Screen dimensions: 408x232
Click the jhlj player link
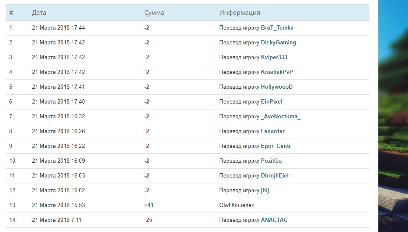click(x=265, y=191)
